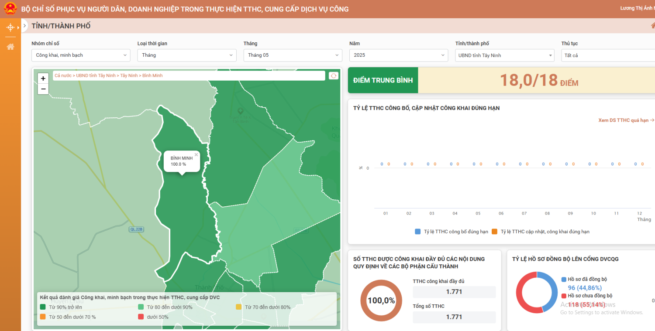The width and height of the screenshot is (655, 331).
Task: Click month 12 on chart axis
Action: click(x=640, y=214)
